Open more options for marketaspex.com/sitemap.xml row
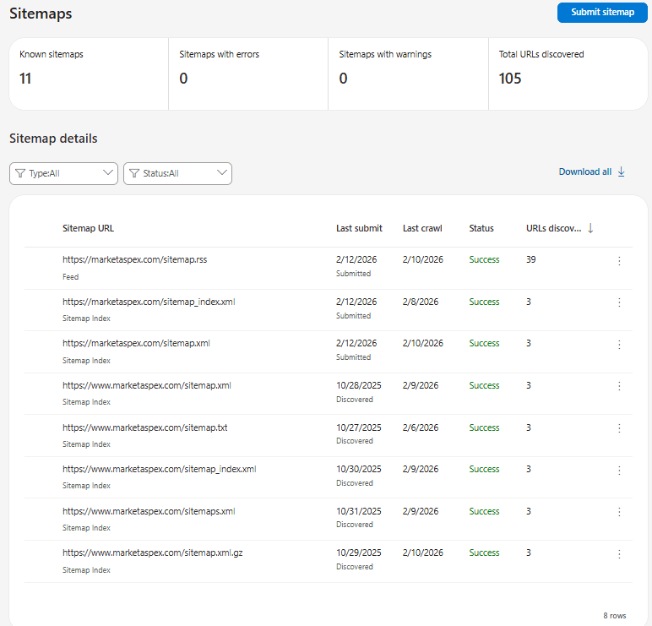652x626 pixels. pos(619,345)
